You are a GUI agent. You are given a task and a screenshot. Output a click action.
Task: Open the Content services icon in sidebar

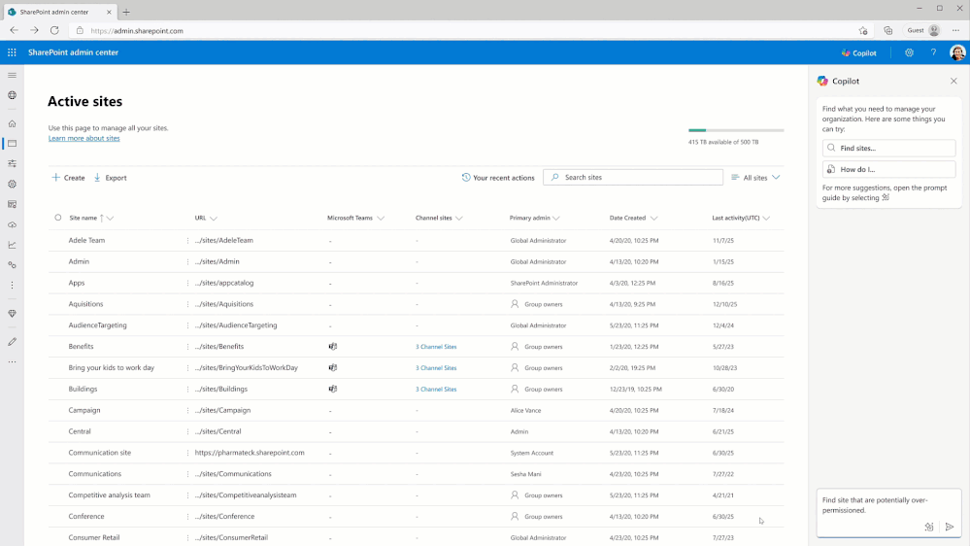12,204
